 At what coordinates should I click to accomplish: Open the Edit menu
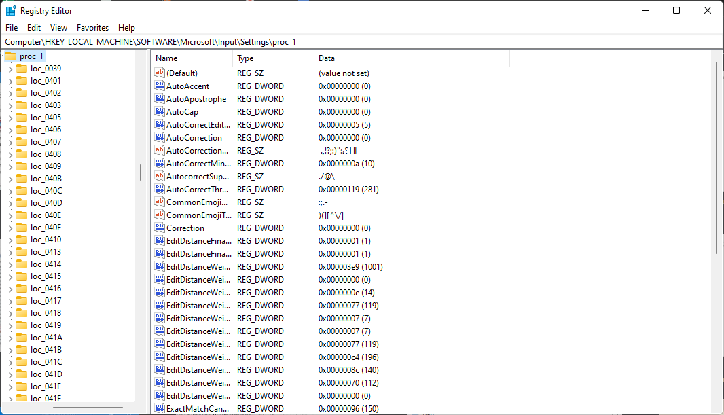pyautogui.click(x=34, y=28)
